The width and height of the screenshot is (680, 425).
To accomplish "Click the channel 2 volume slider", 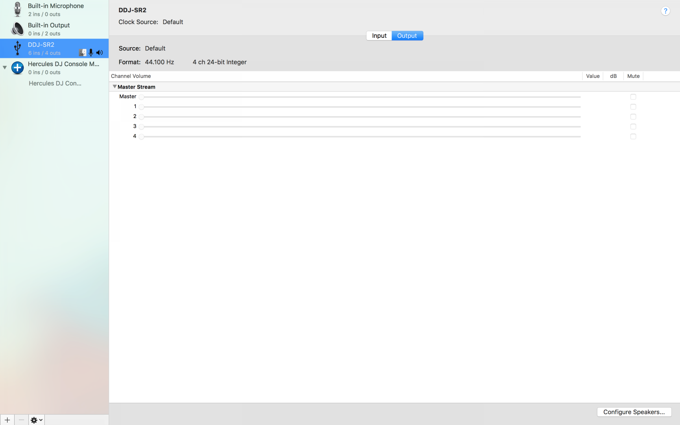I will tap(360, 116).
